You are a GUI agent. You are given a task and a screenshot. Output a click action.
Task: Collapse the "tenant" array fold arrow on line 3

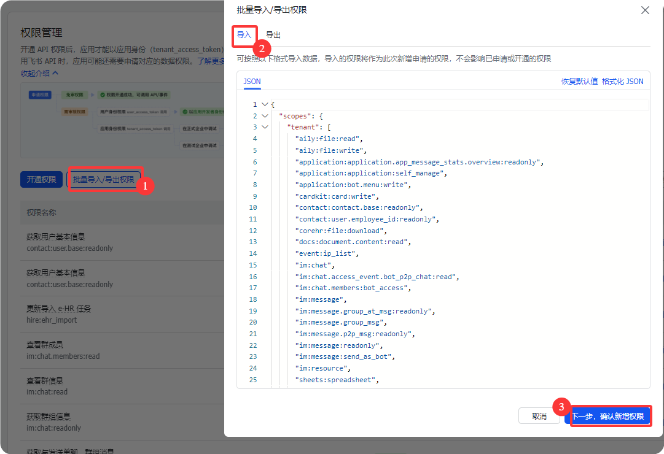point(265,128)
